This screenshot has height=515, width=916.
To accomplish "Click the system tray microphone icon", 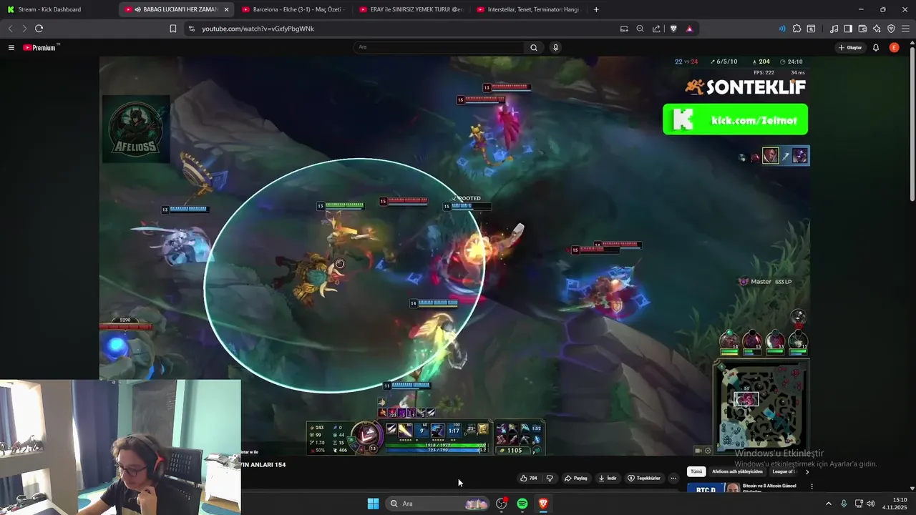I will [844, 504].
